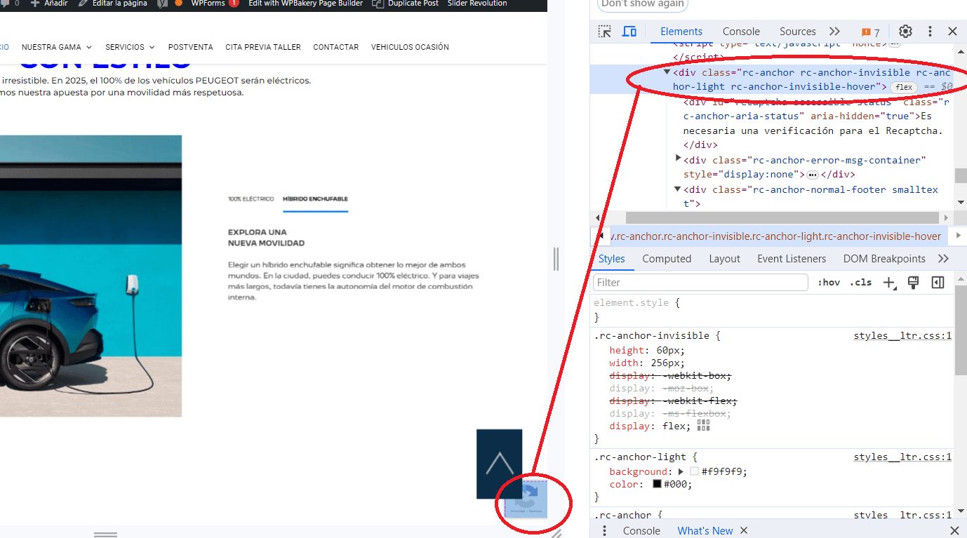
Task: Toggle element state with :hov
Action: [x=829, y=283]
